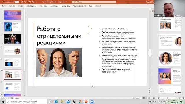Select slide 3 thumbnail with dark background
Screen dimensions: 185x104
(13, 39)
